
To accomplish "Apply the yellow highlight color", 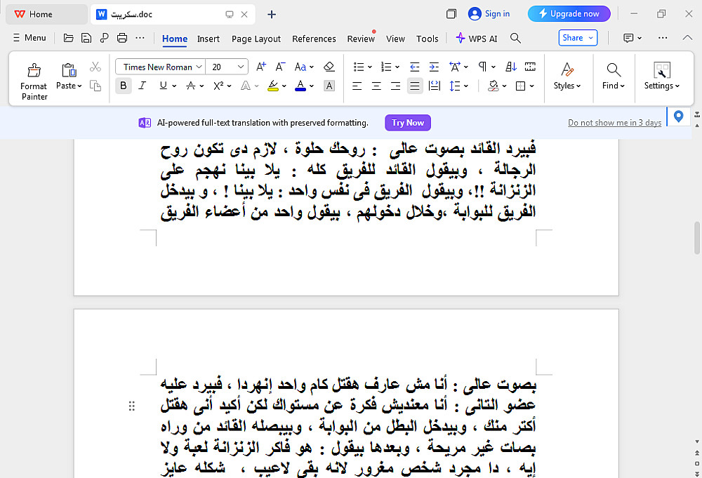I will (x=272, y=86).
